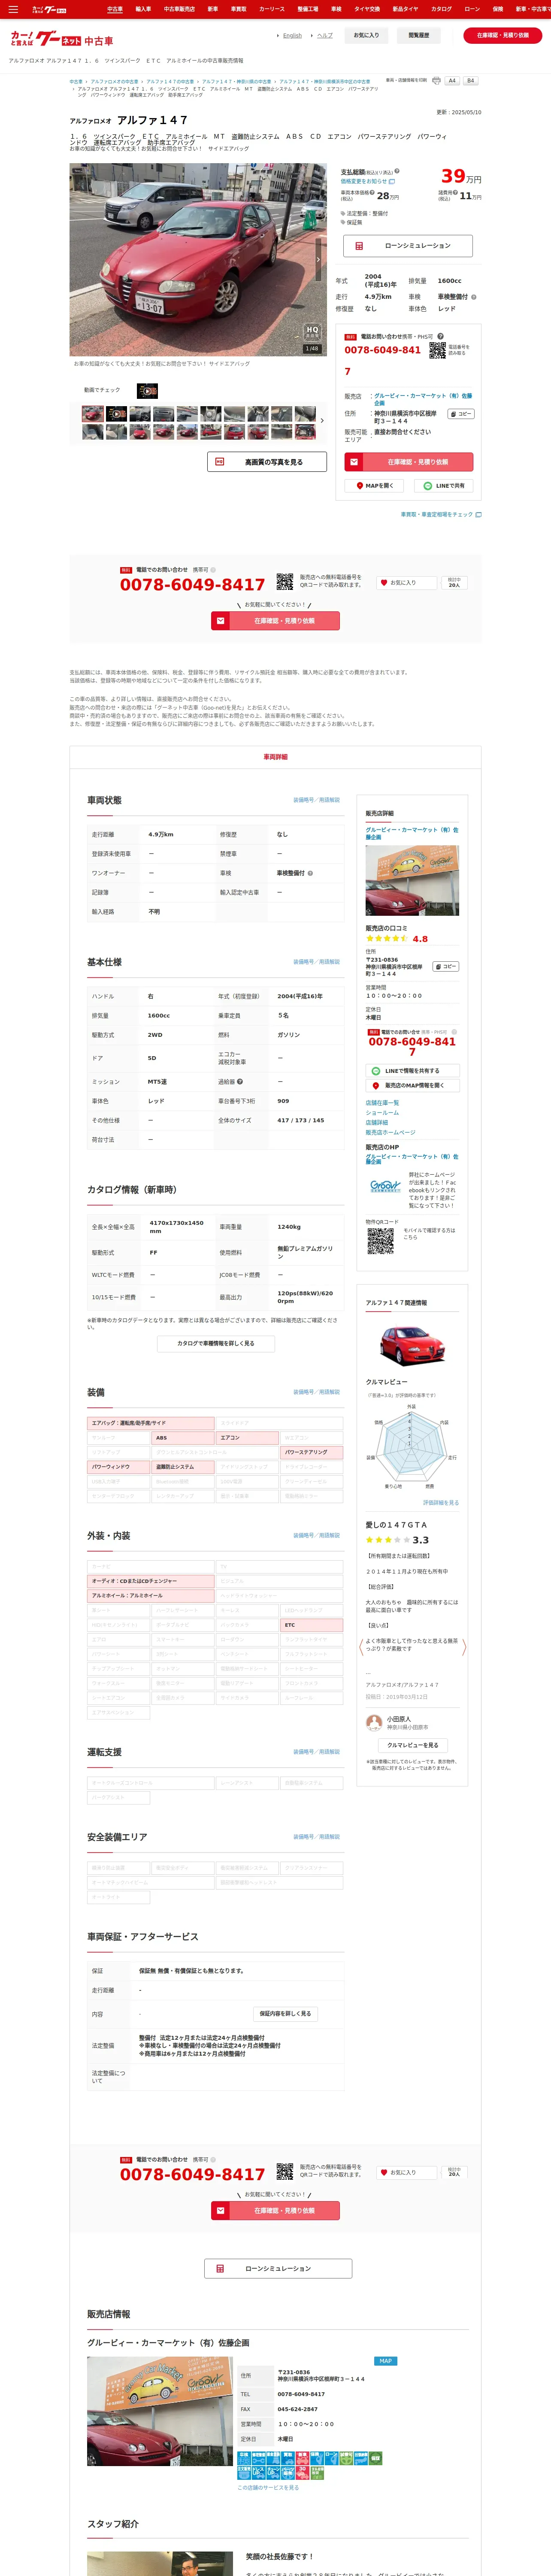Open 装備略号/用語解説 link in 基本仕様 section
The width and height of the screenshot is (551, 2576).
pos(316,962)
